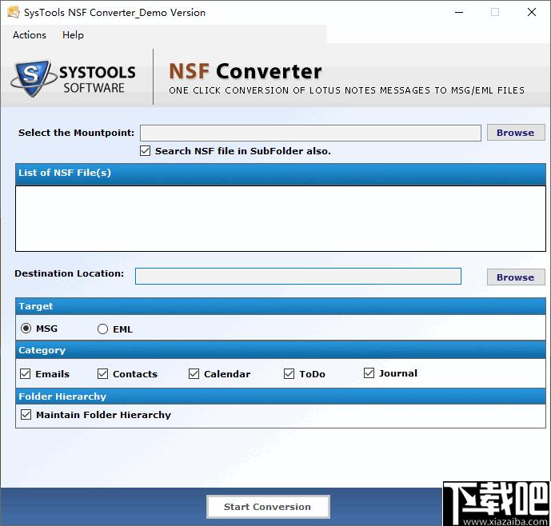This screenshot has width=551, height=526.
Task: Click the Category section header
Action: pyautogui.click(x=281, y=350)
